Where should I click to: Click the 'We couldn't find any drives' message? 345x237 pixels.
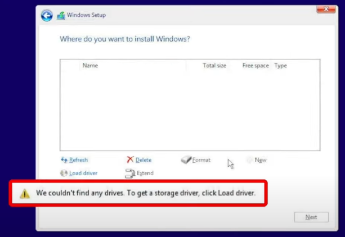pyautogui.click(x=146, y=193)
